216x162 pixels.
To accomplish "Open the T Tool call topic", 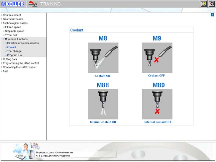I will [11, 35].
